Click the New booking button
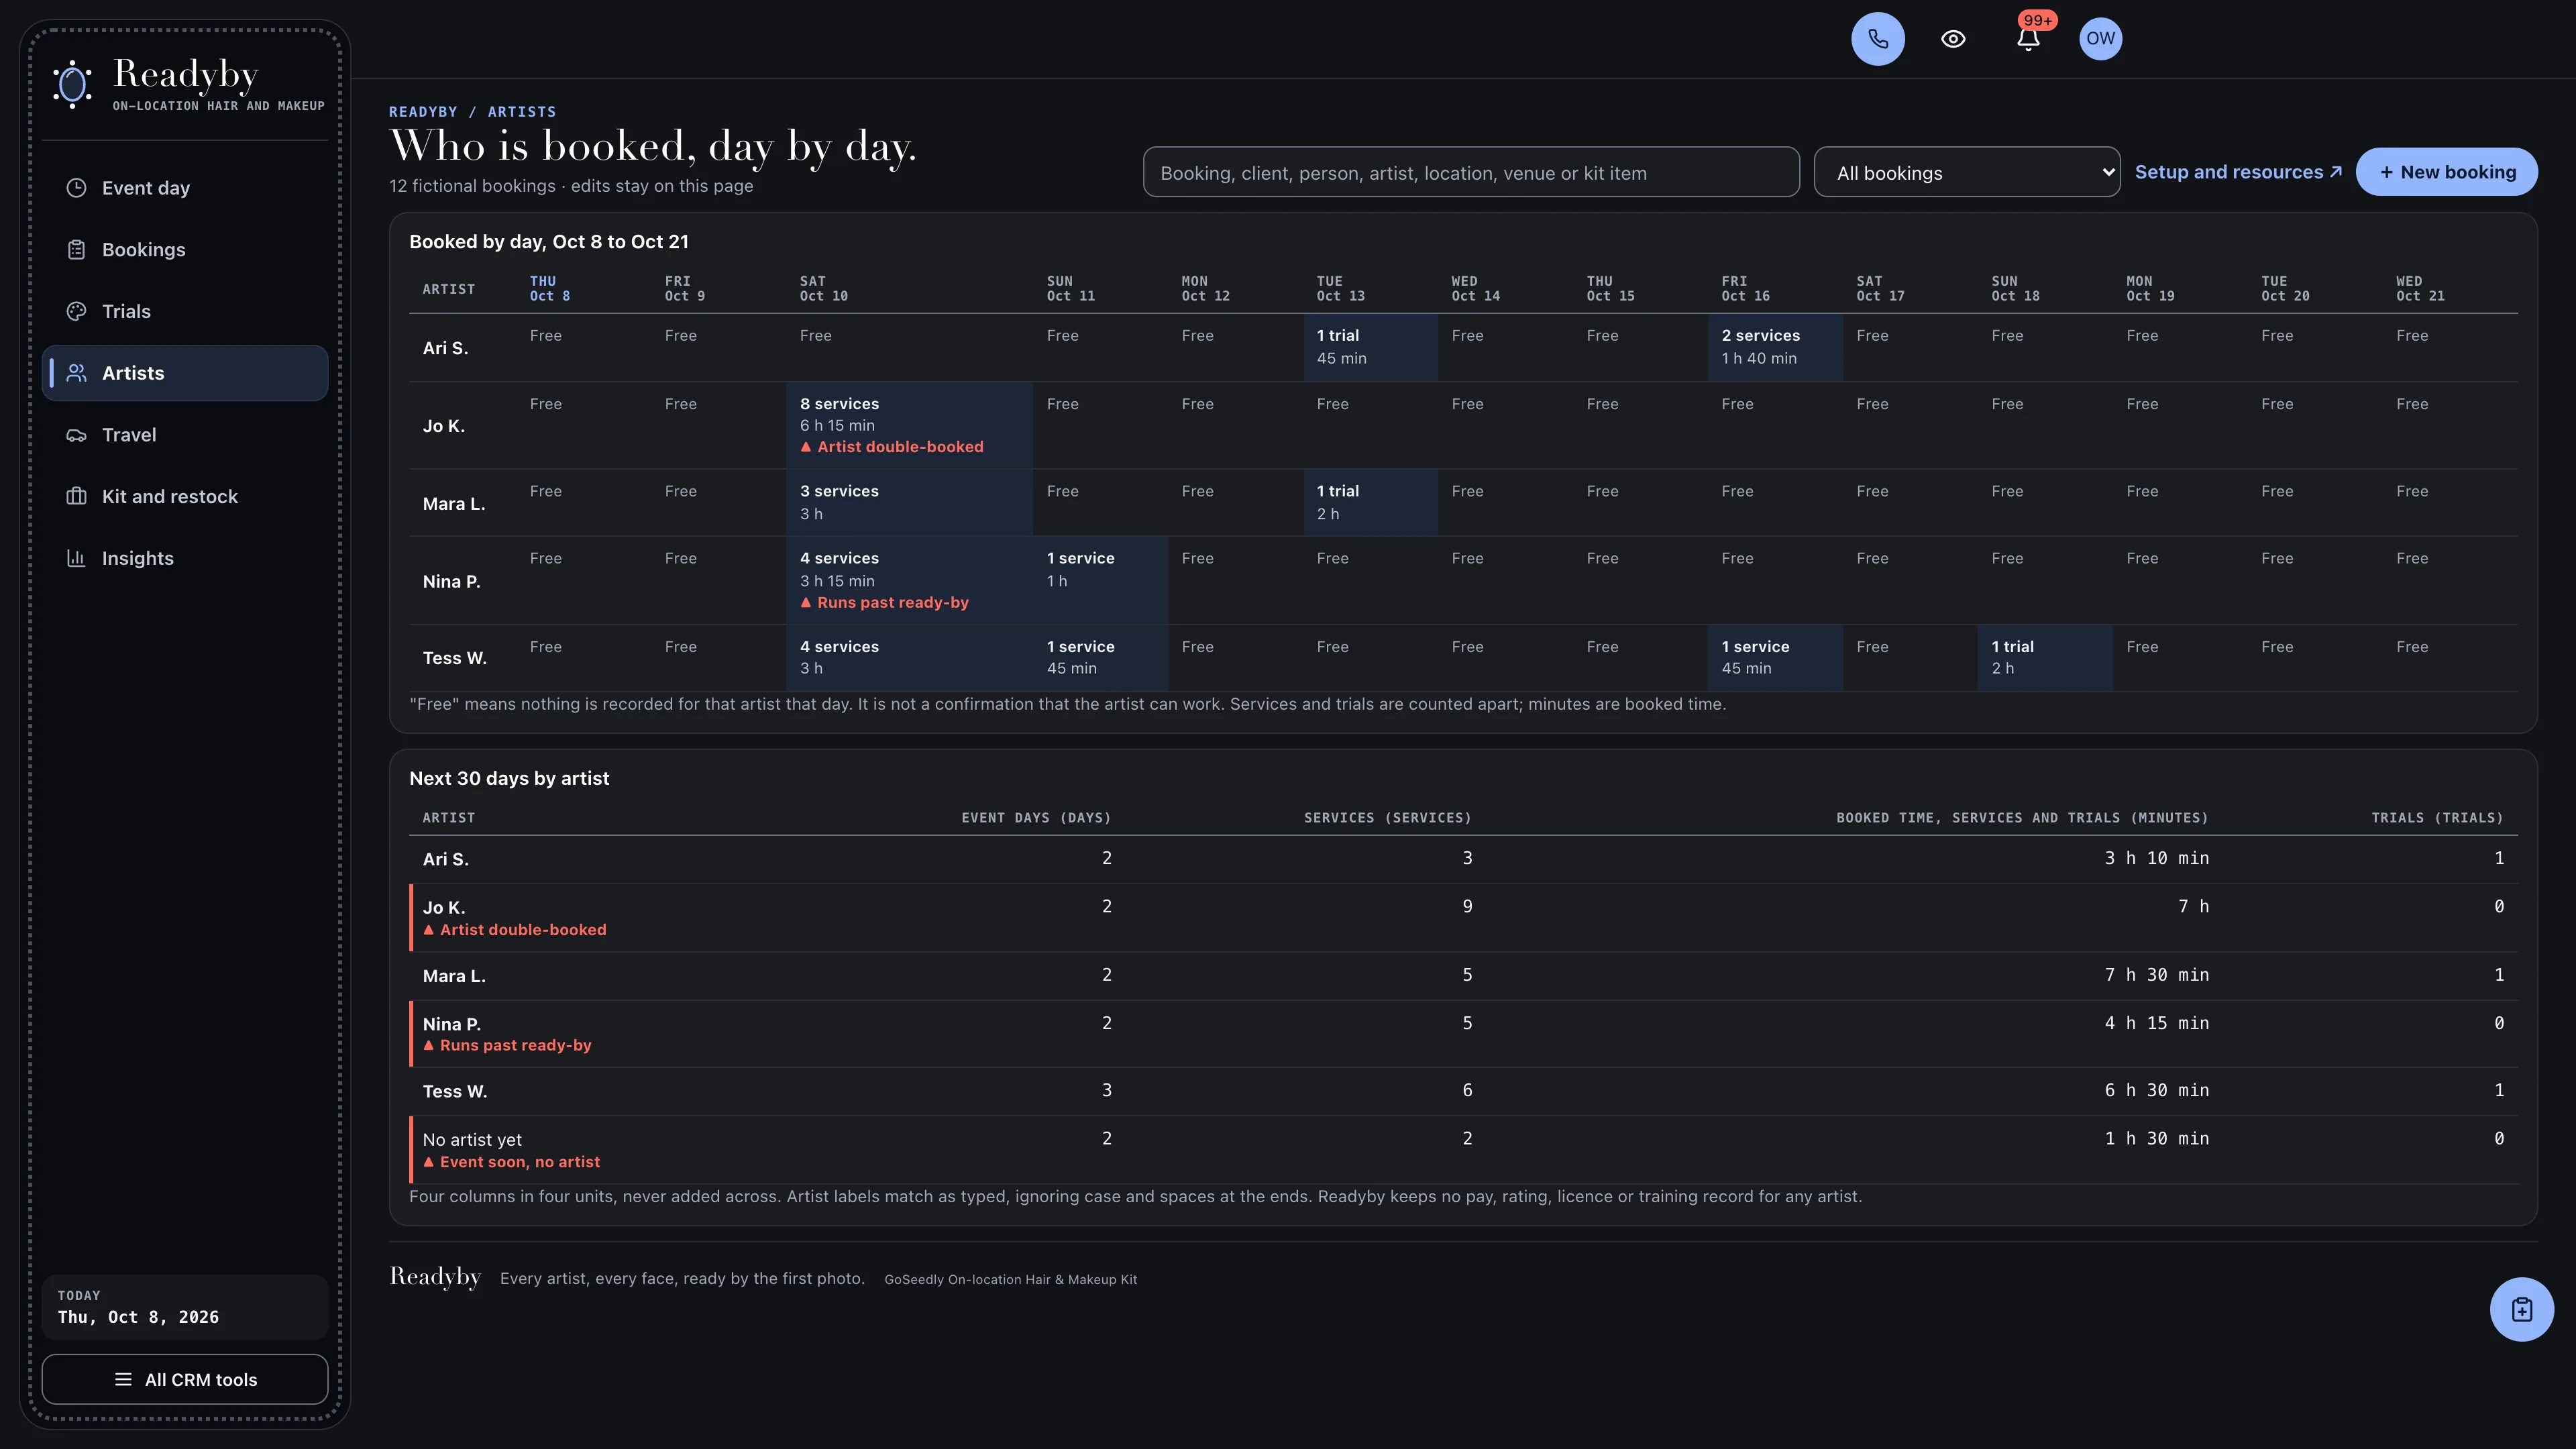Image resolution: width=2576 pixels, height=1449 pixels. (x=2446, y=172)
